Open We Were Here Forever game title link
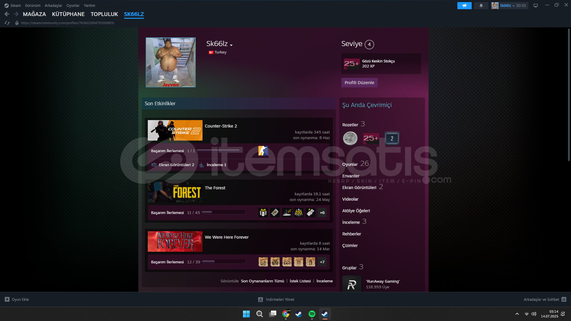571x321 pixels. click(x=227, y=237)
